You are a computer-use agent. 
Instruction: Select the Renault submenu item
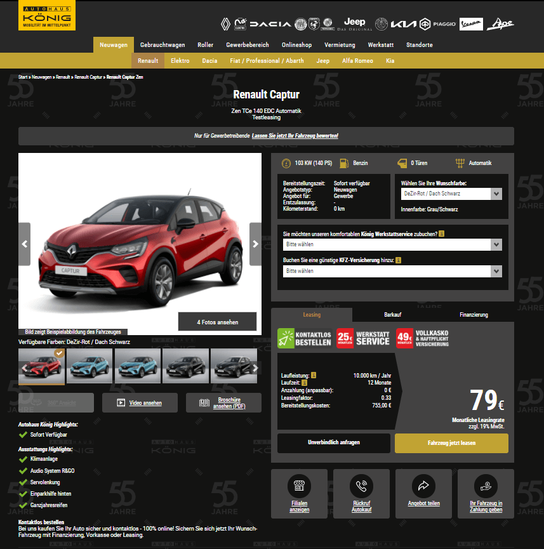point(148,60)
